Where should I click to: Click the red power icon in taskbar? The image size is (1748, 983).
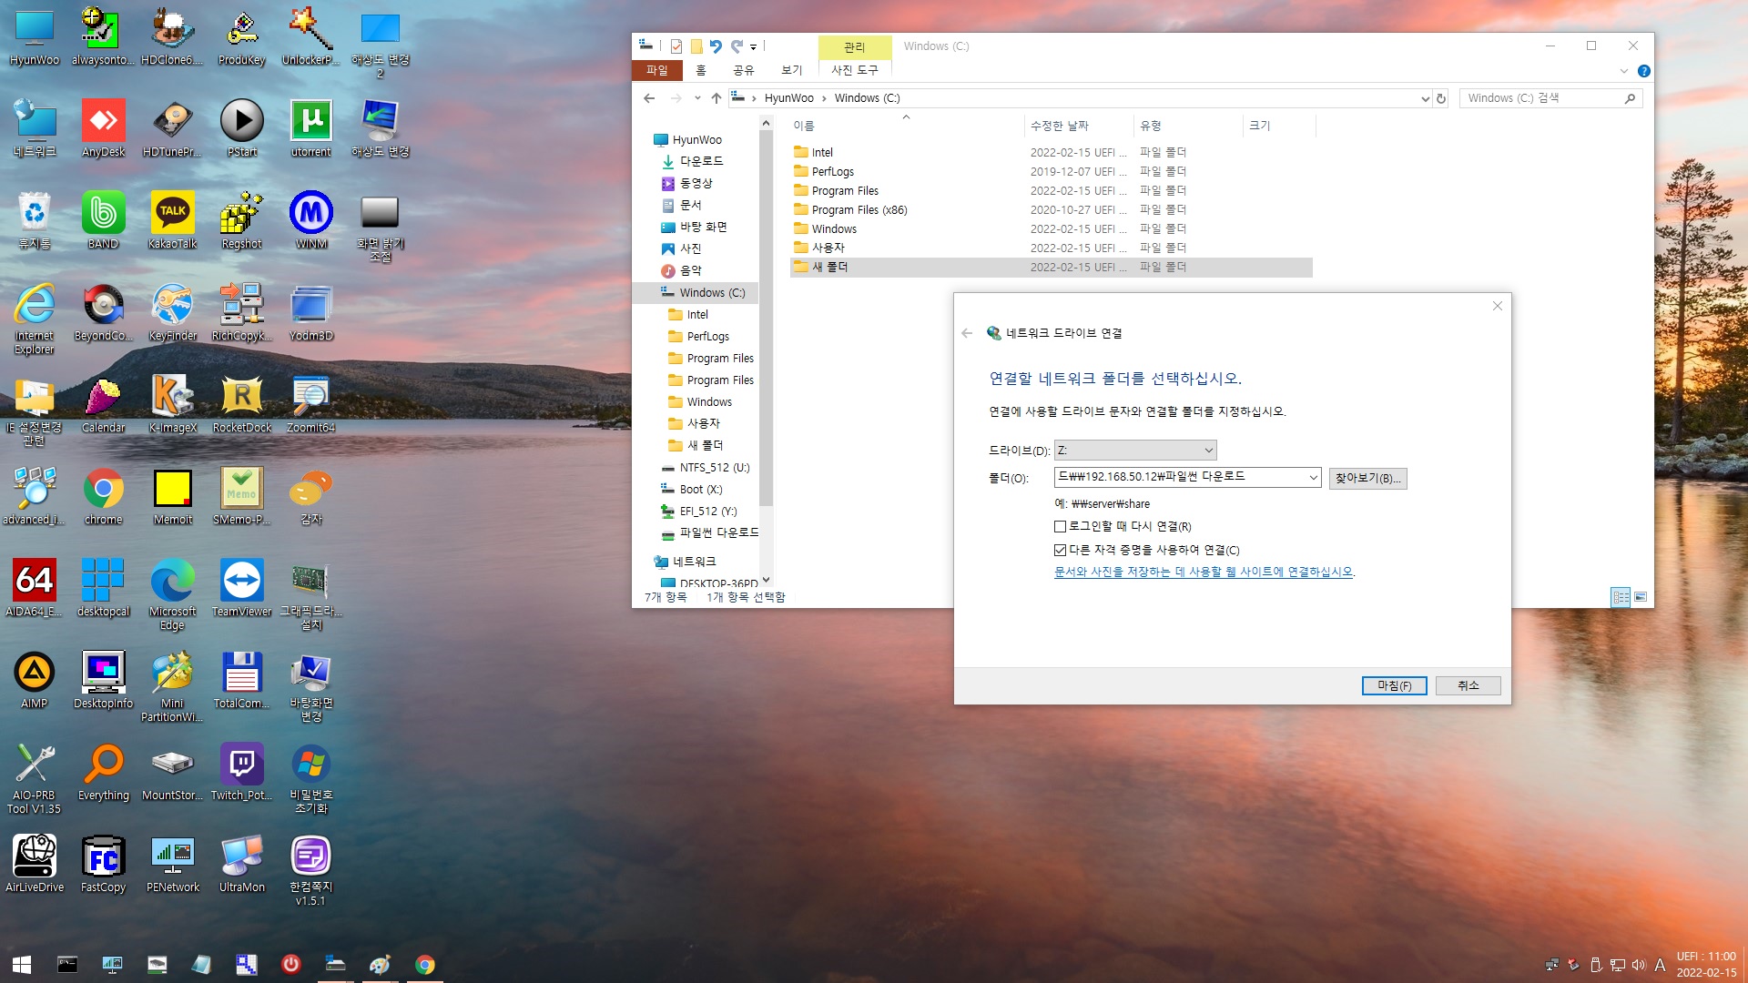coord(290,964)
